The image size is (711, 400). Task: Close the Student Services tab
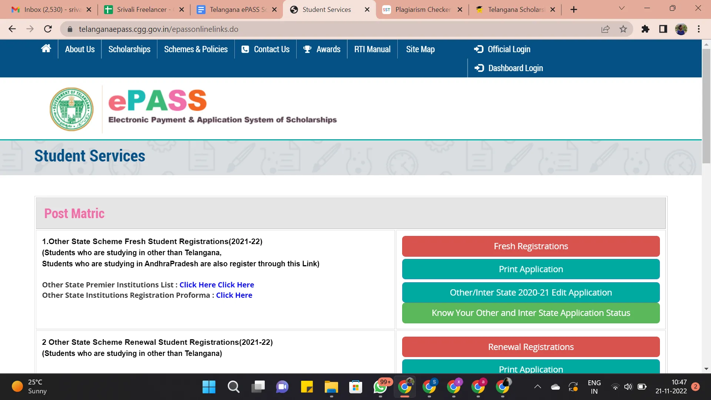[x=367, y=10]
